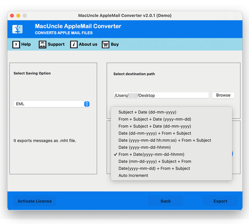Image resolution: width=249 pixels, height=224 pixels.
Task: Open Support from the toolbar label
Action: [x=56, y=44]
